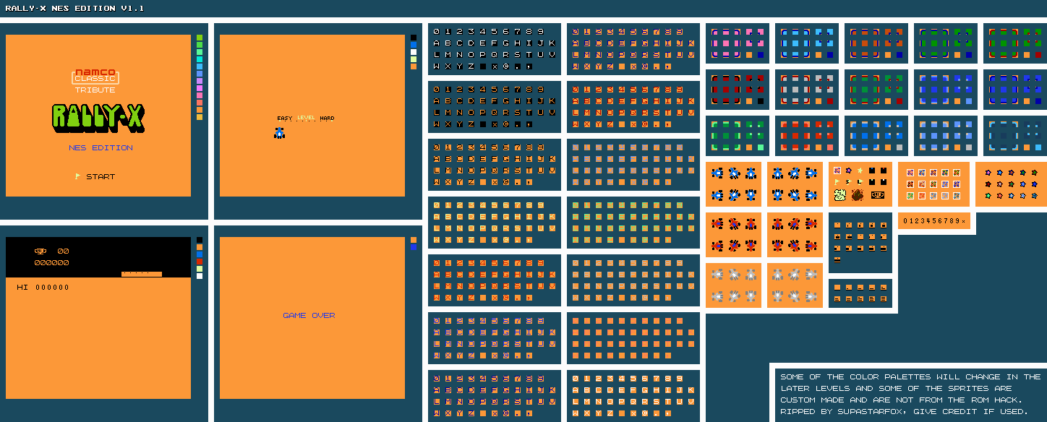
Task: Click the black trophy sprite beside the rock
Action: tap(878, 195)
